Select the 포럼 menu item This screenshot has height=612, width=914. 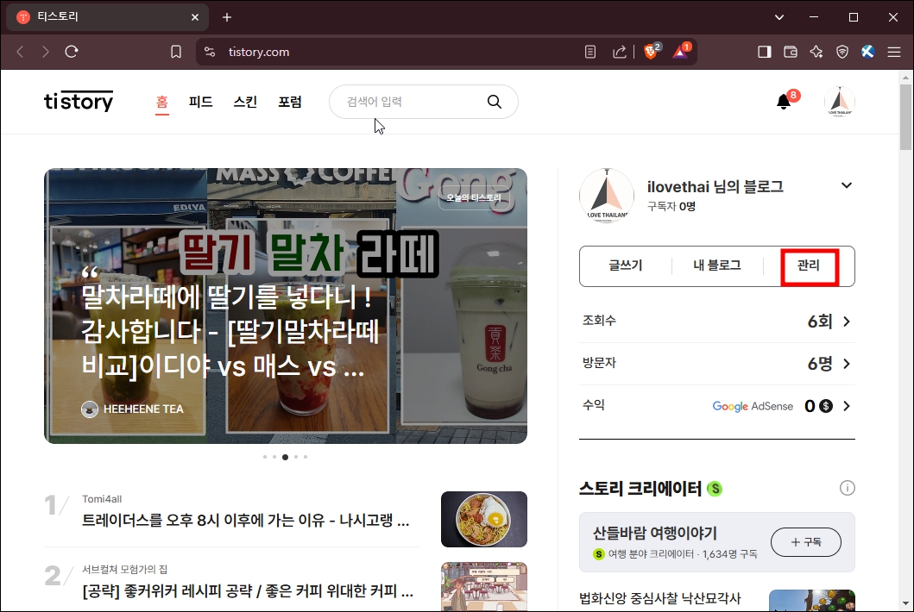click(x=290, y=101)
